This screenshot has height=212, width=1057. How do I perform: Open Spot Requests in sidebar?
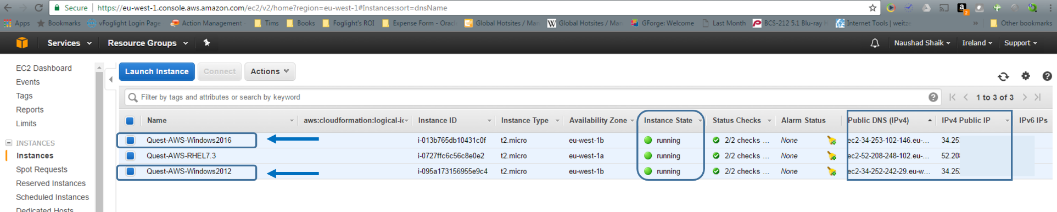pos(42,170)
